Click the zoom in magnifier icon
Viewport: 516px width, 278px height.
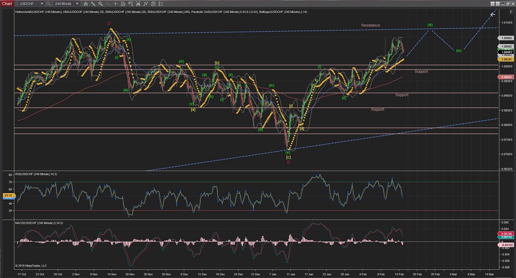point(100,4)
